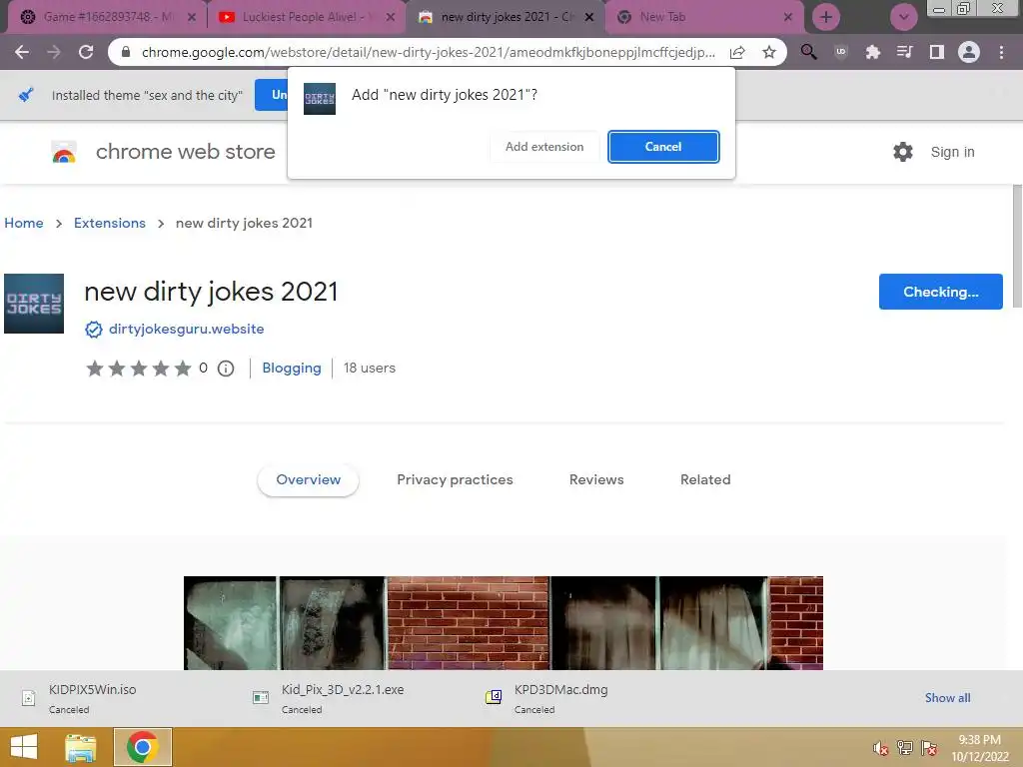Open the Chrome profile avatar
This screenshot has width=1023, height=767.
click(969, 52)
